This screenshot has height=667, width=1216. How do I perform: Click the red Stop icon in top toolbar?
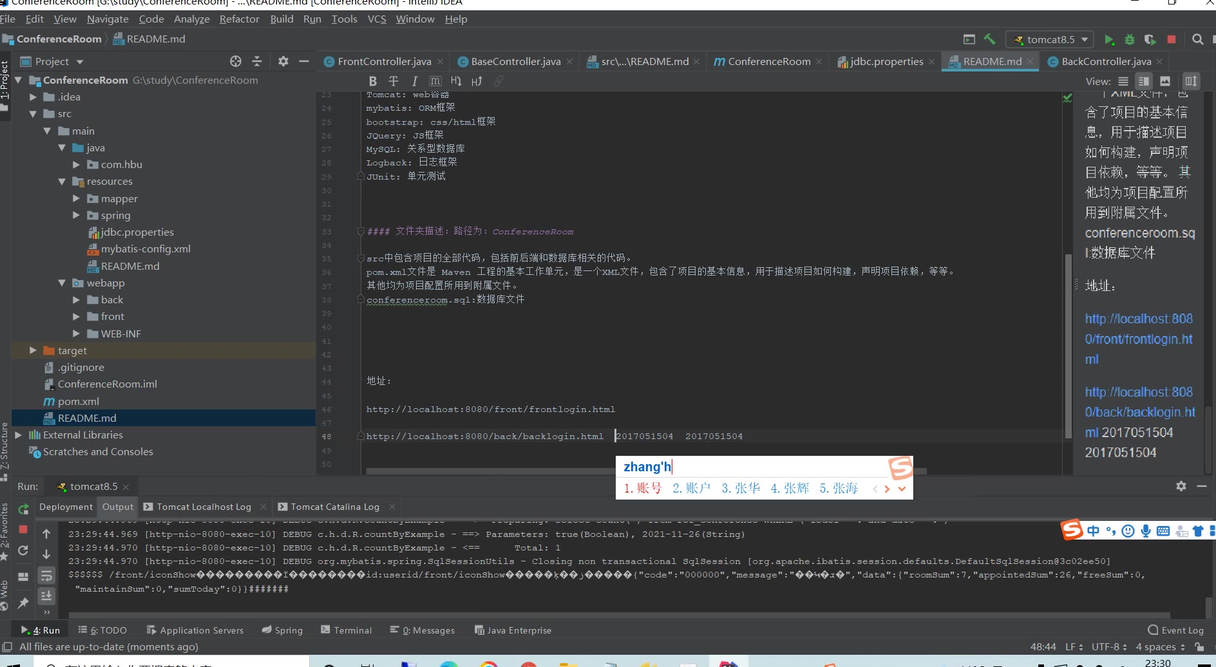(1172, 39)
